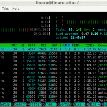Sort by the SHR column header

coord(55,45)
